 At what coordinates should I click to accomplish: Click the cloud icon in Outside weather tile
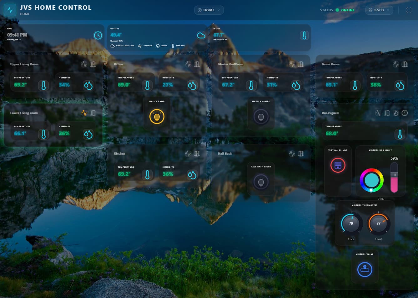coord(201,36)
